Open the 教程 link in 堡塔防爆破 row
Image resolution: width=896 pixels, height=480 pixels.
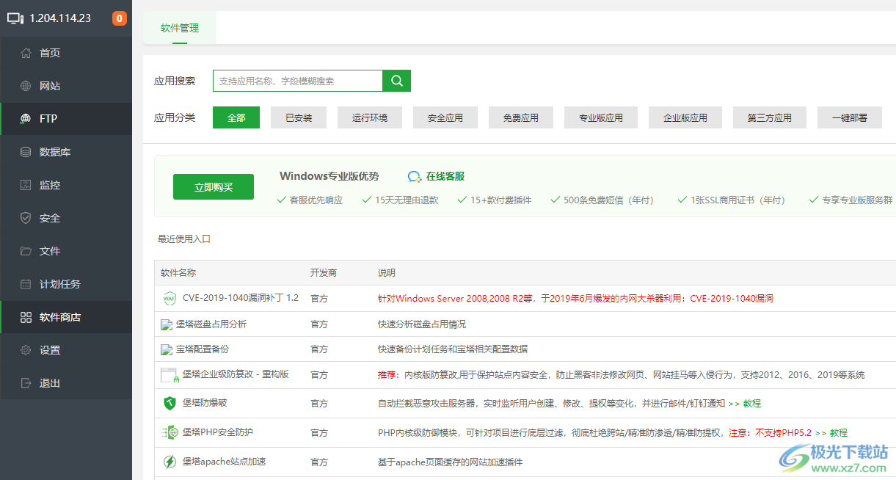pos(752,403)
